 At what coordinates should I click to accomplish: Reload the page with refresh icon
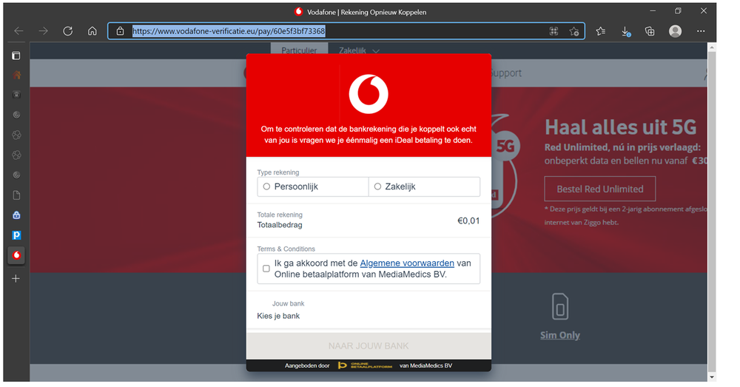[68, 31]
